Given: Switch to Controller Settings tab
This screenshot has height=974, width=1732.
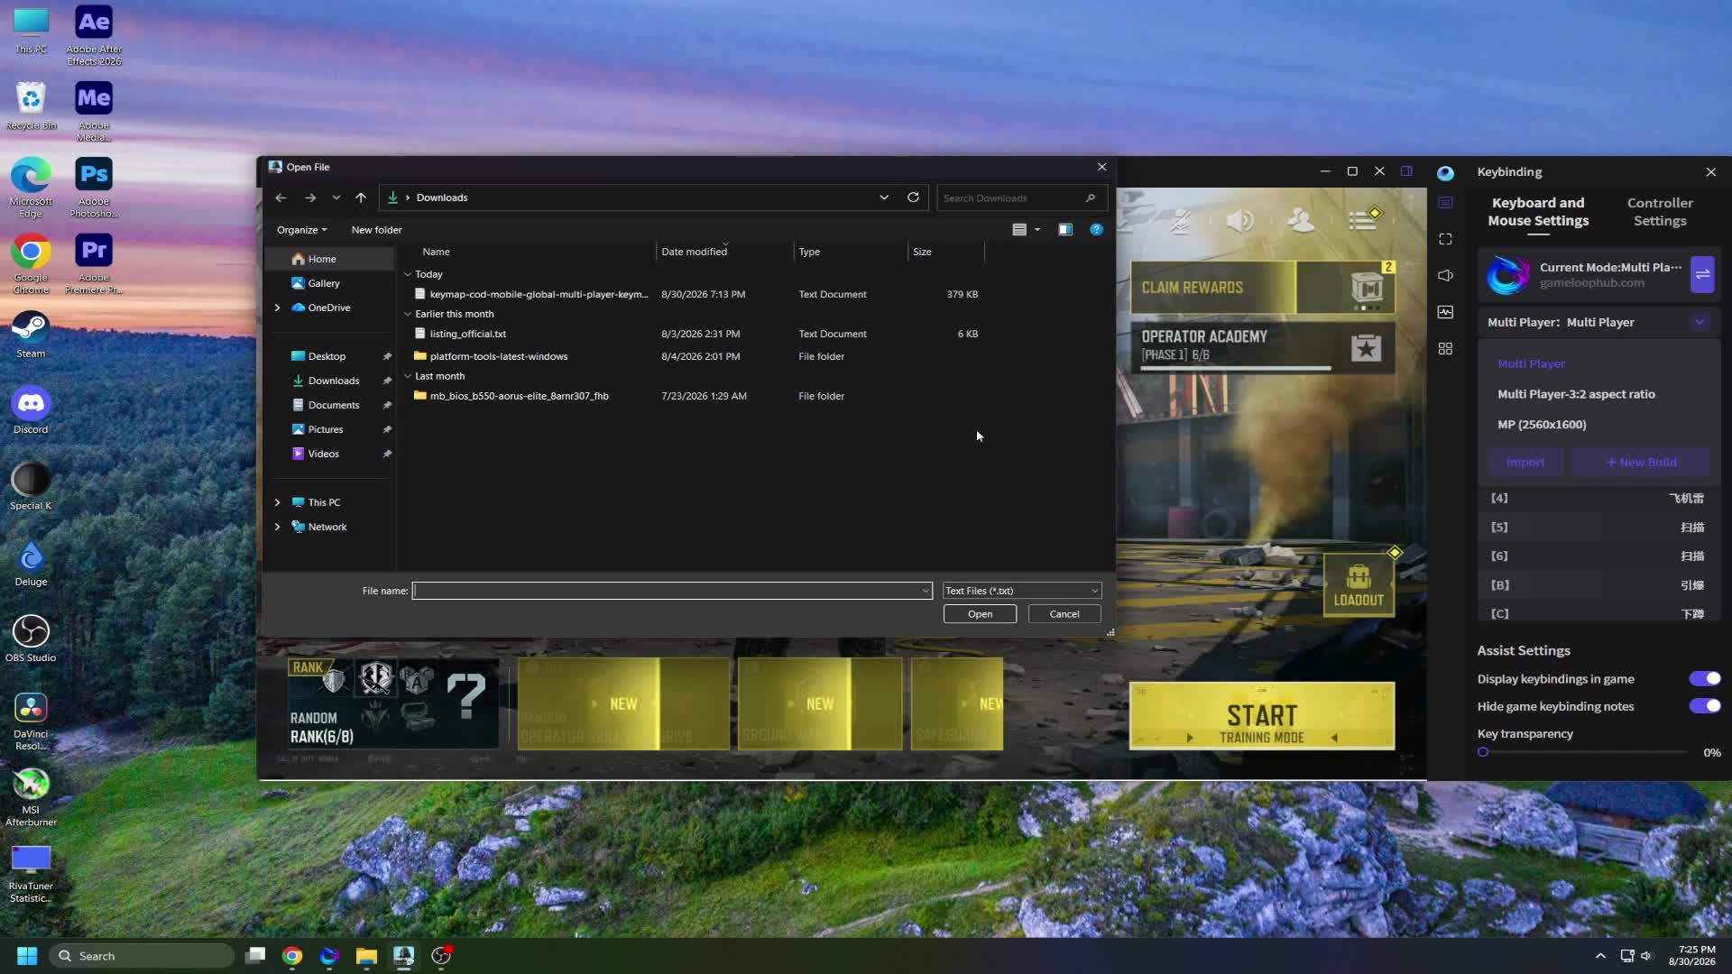Looking at the screenshot, I should [x=1660, y=212].
